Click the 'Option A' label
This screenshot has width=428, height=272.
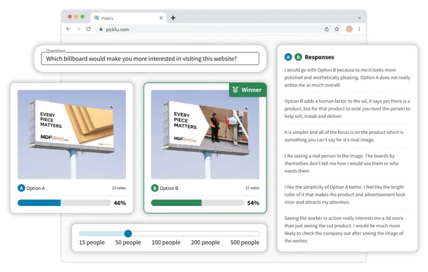pyautogui.click(x=35, y=188)
